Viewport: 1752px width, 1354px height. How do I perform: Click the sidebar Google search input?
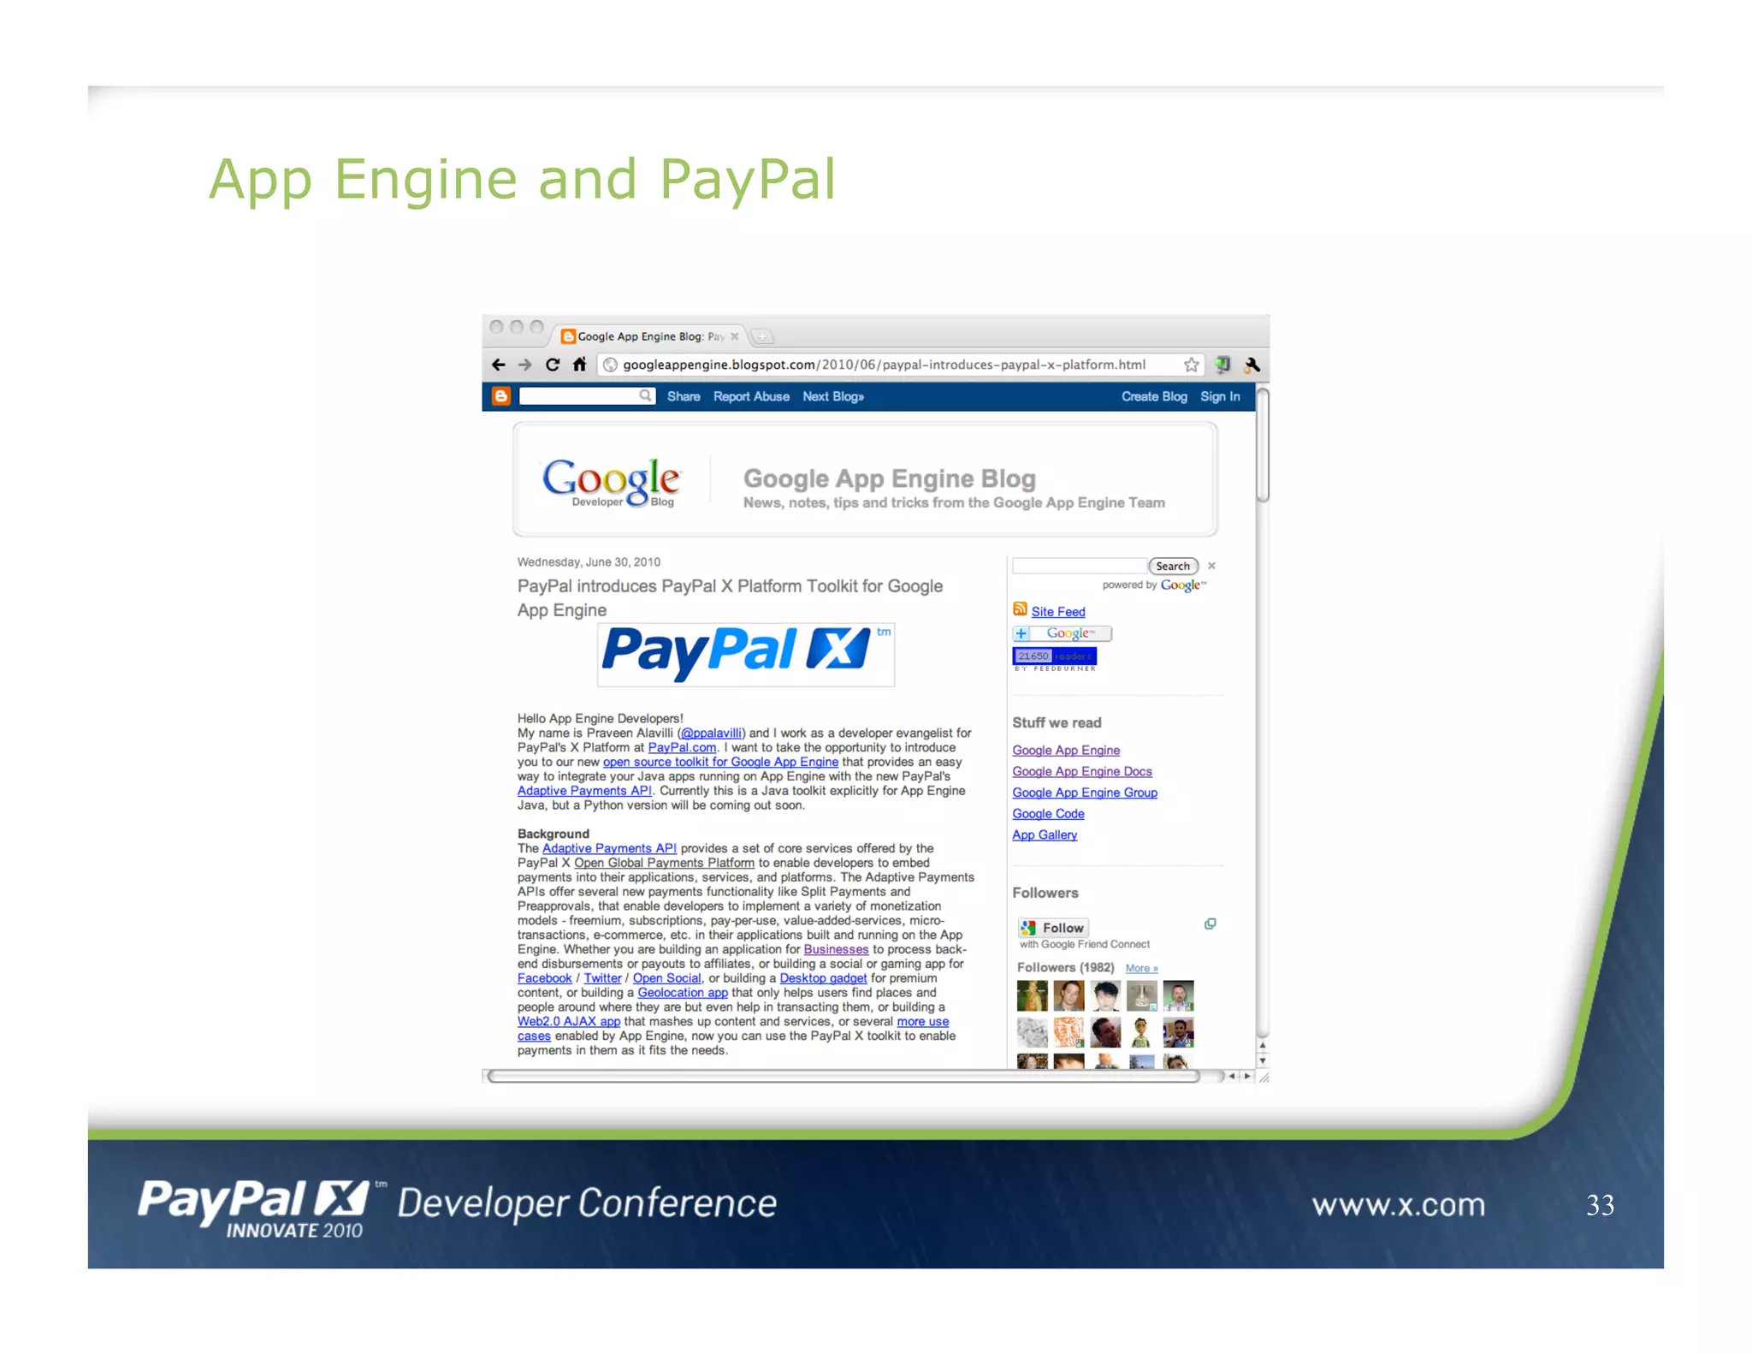click(x=1079, y=566)
